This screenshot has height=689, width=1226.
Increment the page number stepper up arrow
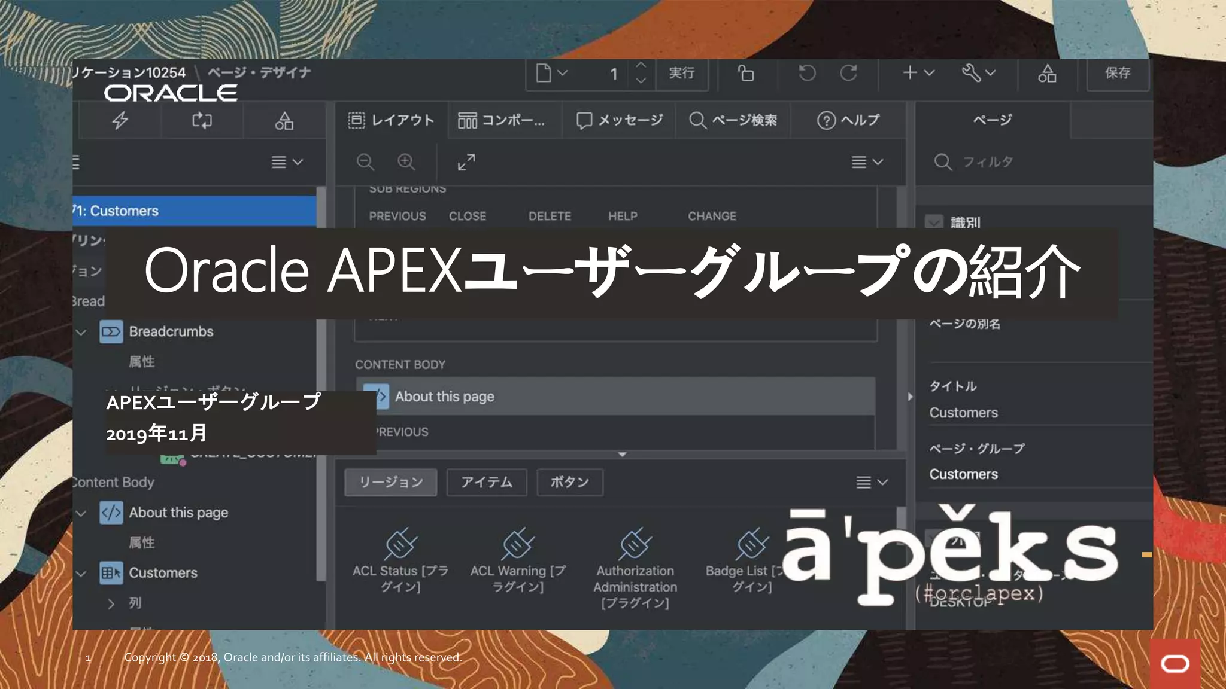(641, 65)
